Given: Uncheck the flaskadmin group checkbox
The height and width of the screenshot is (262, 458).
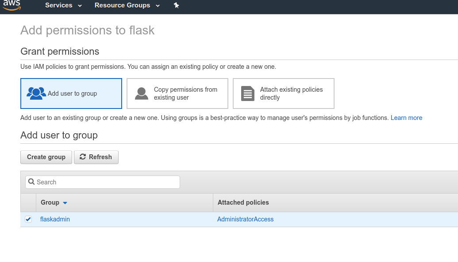Looking at the screenshot, I should coord(28,219).
